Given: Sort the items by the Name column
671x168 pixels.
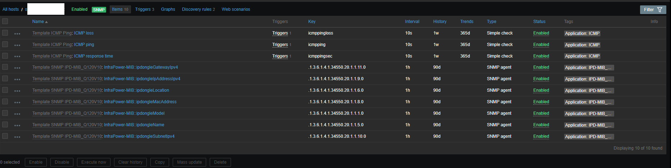Looking at the screenshot, I should (38, 22).
